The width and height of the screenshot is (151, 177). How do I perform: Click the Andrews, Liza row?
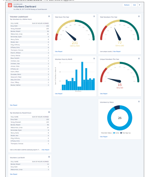point(30,61)
